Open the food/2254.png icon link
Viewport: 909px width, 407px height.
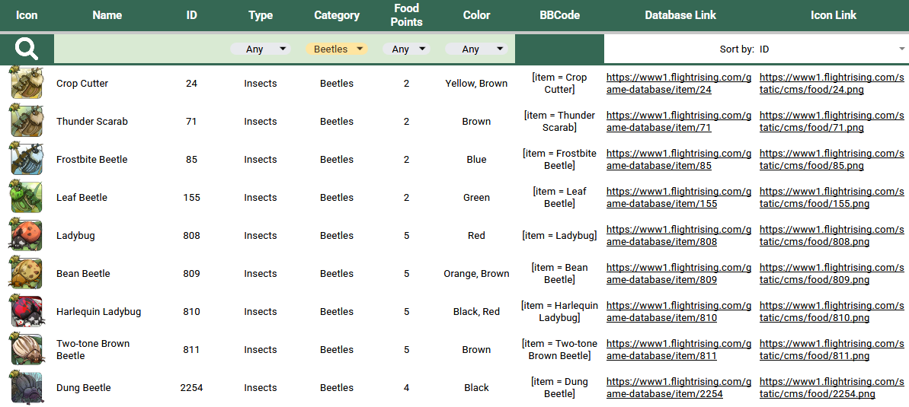831,388
